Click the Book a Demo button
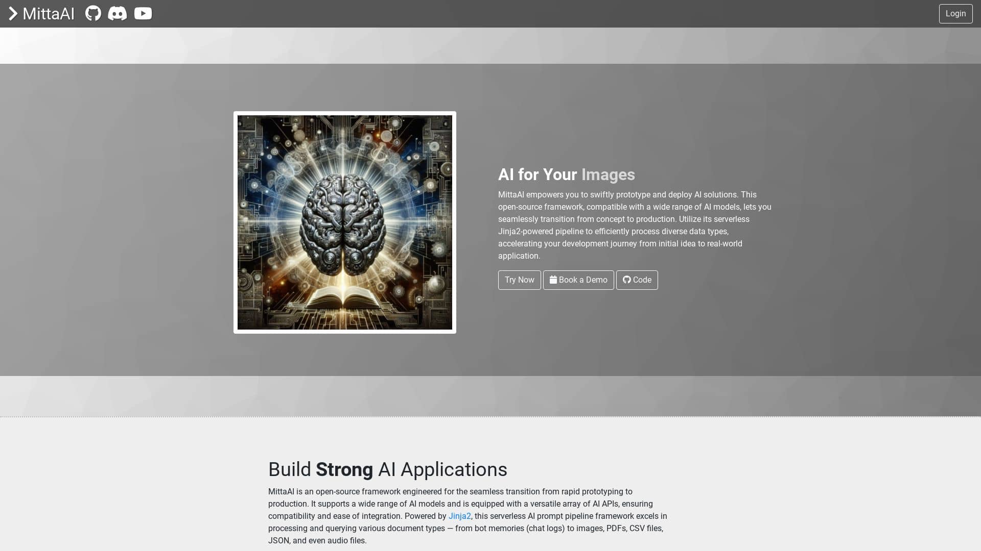 click(578, 280)
